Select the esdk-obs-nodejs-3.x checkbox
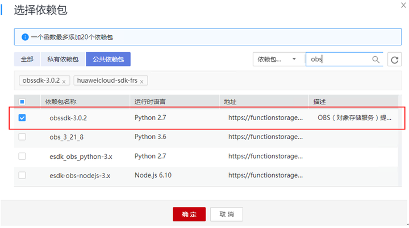409x228 pixels. (22, 175)
